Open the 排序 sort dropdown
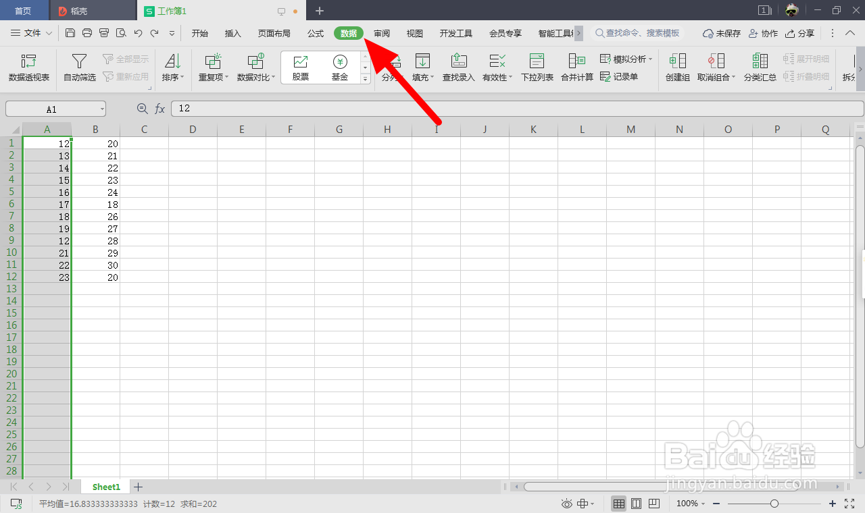 pyautogui.click(x=173, y=67)
